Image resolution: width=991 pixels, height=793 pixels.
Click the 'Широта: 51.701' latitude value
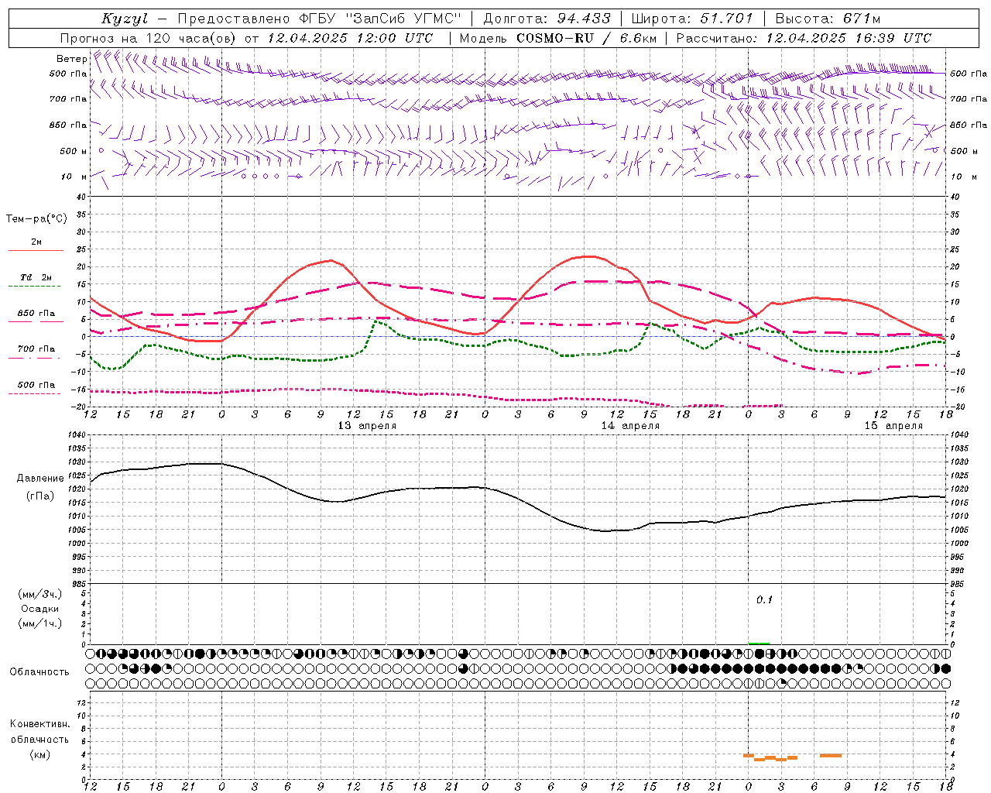(691, 19)
